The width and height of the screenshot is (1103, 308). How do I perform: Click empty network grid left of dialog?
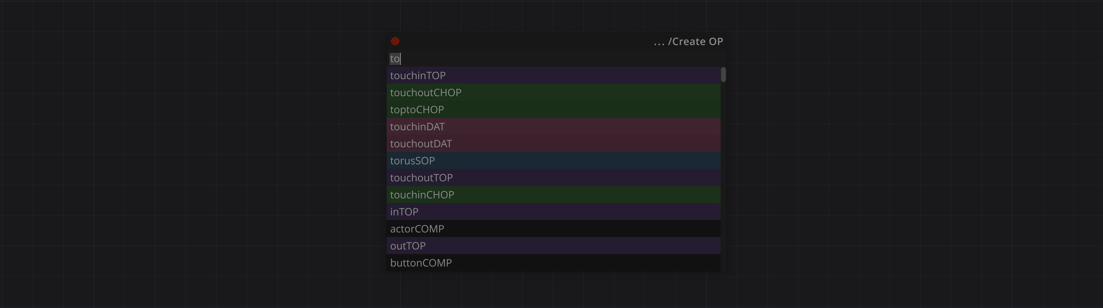(x=193, y=154)
